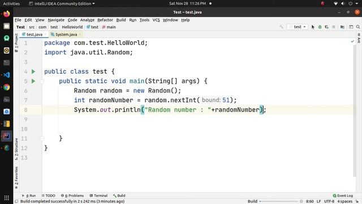This screenshot has width=362, height=204.
Task: Toggle the Structure tool window
Action: click(x=16, y=149)
